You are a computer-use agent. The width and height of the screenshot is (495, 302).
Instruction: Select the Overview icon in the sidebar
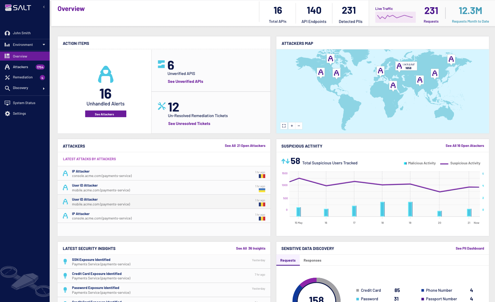[x=7, y=56]
